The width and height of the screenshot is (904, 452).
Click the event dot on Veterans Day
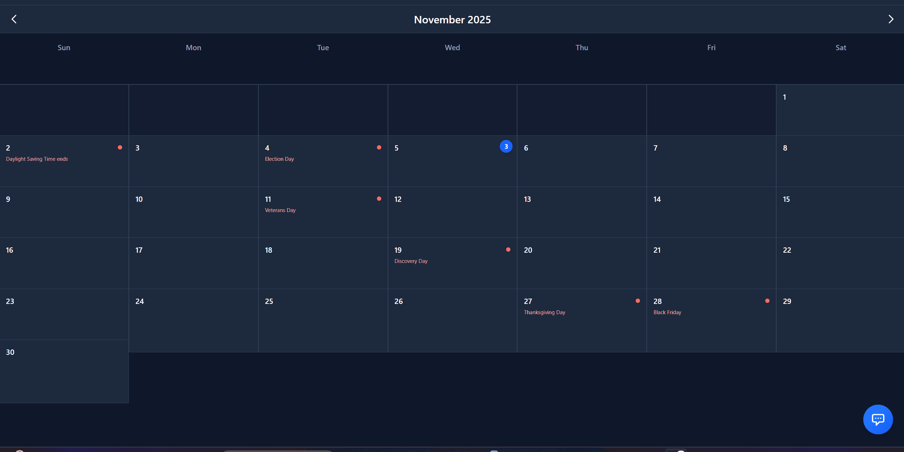[379, 198]
